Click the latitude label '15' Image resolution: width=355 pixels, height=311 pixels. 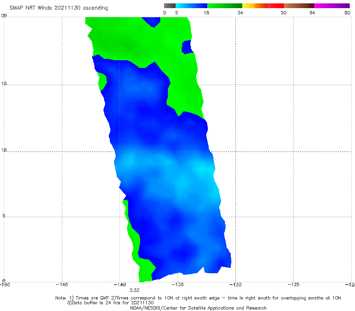pyautogui.click(x=4, y=84)
